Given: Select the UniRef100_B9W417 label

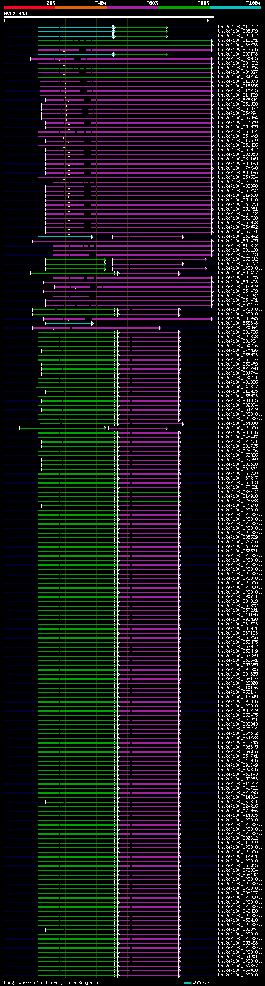Looking at the screenshot, I should [238, 273].
